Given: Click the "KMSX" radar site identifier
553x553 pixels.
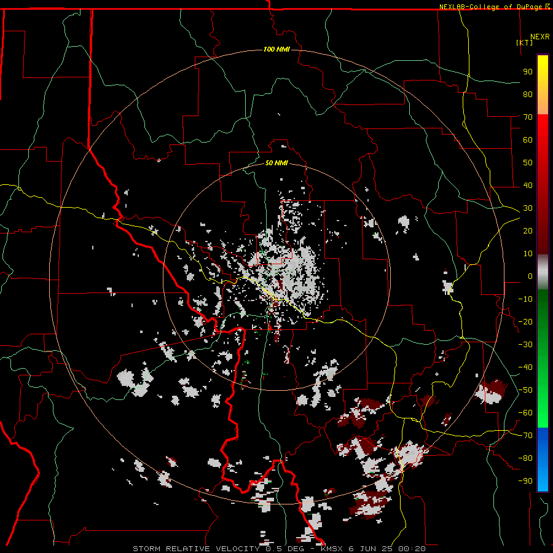Looking at the screenshot, I should [332, 549].
